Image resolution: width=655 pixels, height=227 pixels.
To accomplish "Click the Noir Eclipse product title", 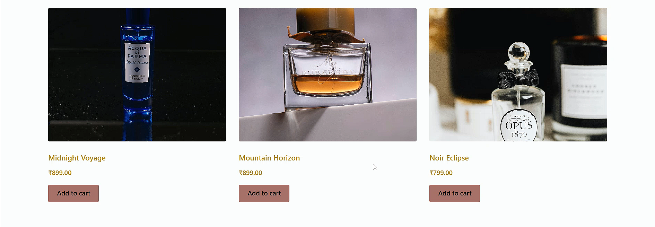I will pyautogui.click(x=449, y=158).
